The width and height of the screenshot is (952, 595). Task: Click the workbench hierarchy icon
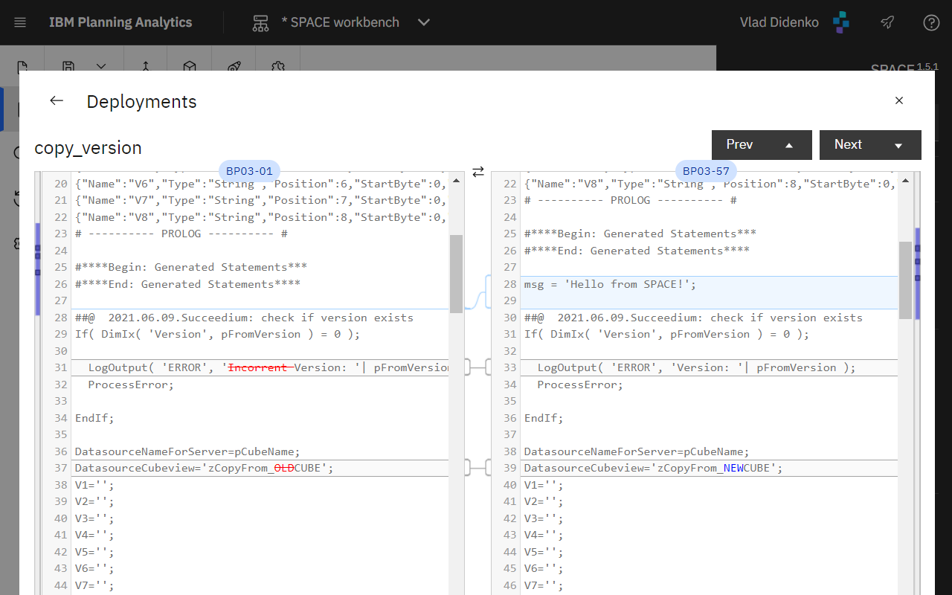[x=260, y=22]
